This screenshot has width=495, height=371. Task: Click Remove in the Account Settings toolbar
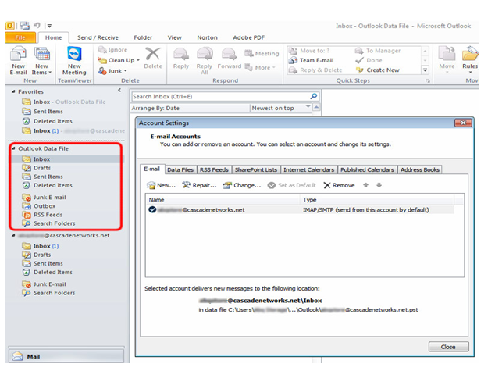coord(338,185)
